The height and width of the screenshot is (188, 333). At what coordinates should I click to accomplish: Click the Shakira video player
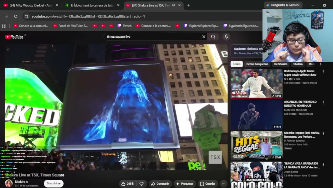coord(116,107)
